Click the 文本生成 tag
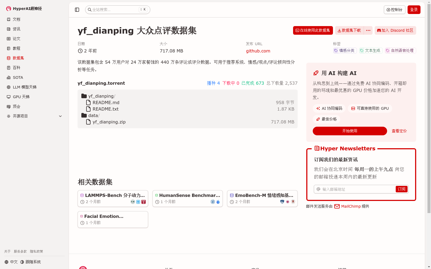Viewport: 431px width, 269px height. pos(371,51)
